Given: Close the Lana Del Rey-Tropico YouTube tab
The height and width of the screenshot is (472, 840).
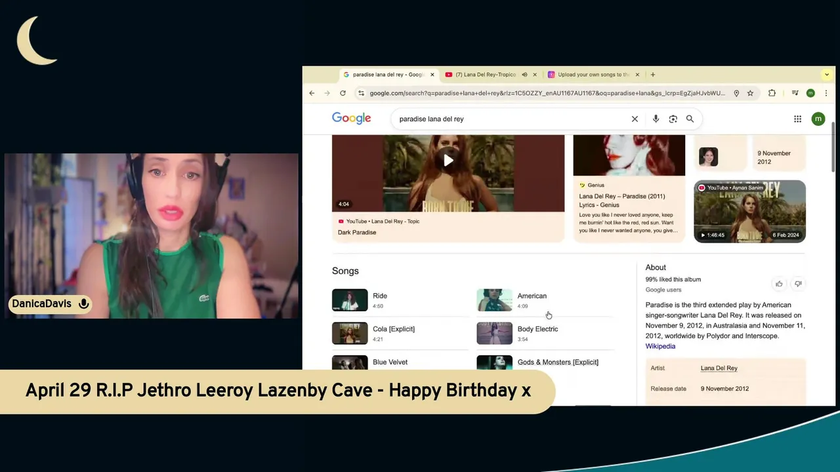Looking at the screenshot, I should 534,75.
